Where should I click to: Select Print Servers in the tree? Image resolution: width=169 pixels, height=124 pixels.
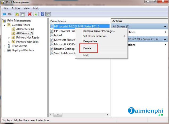(19, 46)
